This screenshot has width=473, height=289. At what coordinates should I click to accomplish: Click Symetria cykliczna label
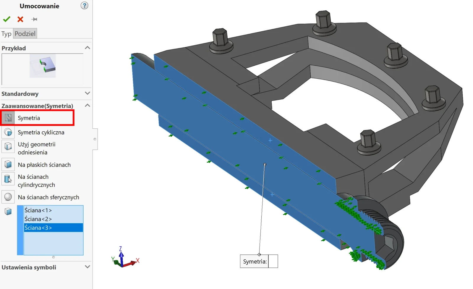[x=41, y=132]
